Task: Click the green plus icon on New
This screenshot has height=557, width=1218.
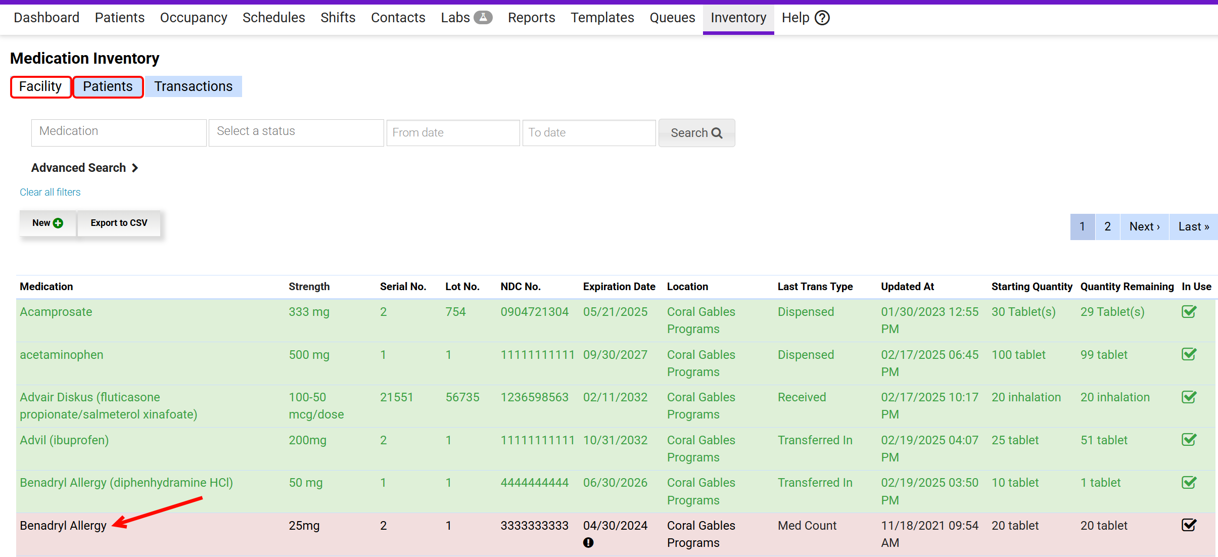Action: 58,223
